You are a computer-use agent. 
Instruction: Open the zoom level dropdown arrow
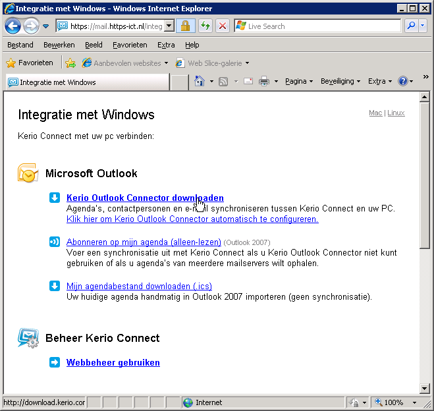[x=414, y=402]
